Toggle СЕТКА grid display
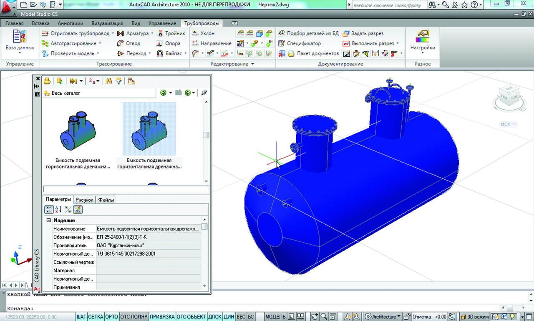Image resolution: width=534 pixels, height=321 pixels. pos(96,317)
